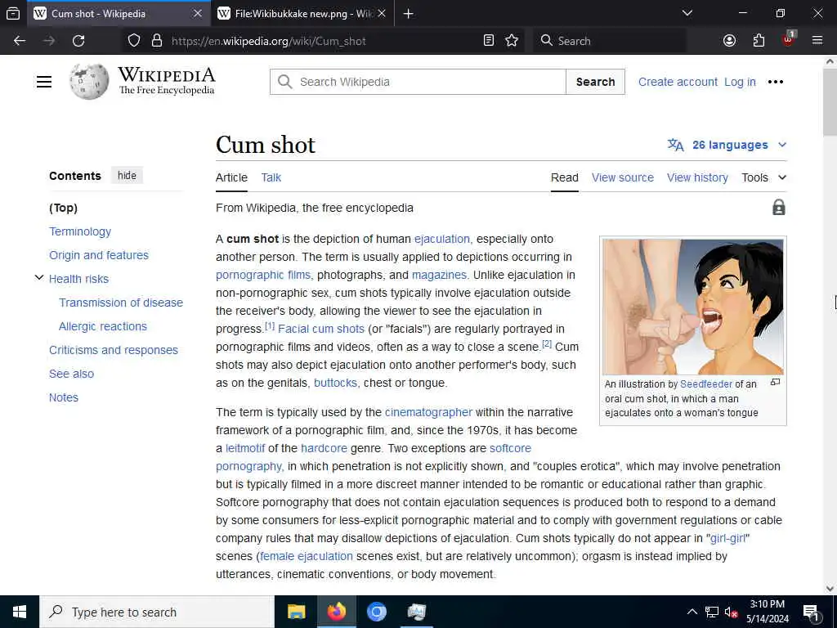The image size is (837, 628).
Task: Click the Firefox taskbar icon
Action: tap(336, 612)
